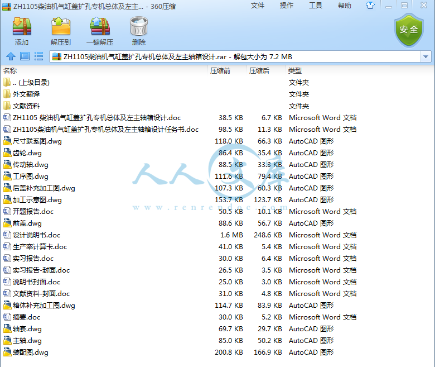Viewport: 435px width, 367px height.
Task: Select the 传动轴.dwg file
Action: point(217,164)
